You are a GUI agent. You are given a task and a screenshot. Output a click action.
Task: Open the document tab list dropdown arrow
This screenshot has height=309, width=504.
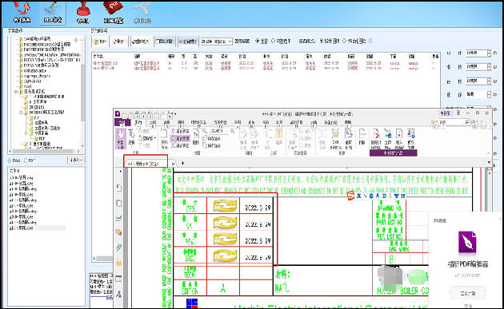point(490,163)
